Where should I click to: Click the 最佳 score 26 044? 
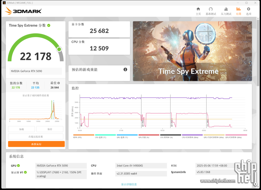tap(55, 88)
